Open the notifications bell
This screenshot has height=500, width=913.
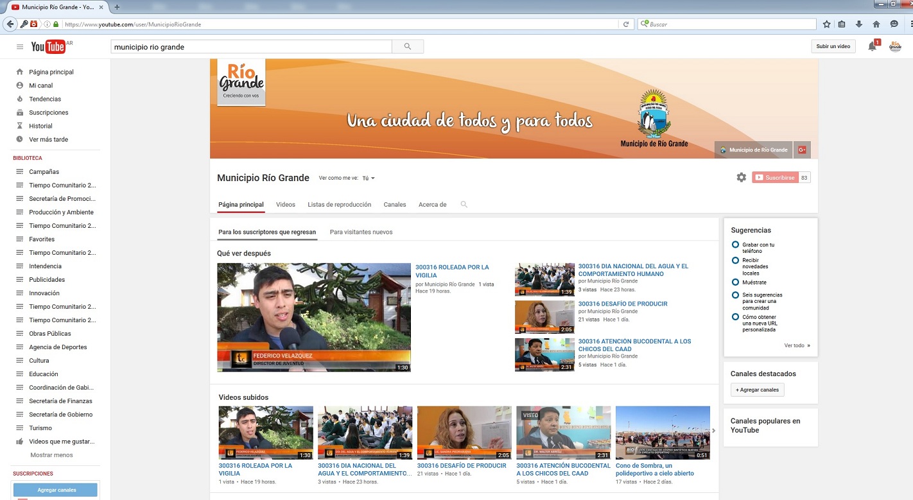click(x=872, y=46)
